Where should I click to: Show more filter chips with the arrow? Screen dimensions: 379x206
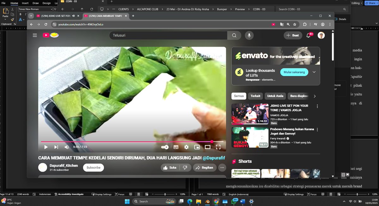(315, 96)
